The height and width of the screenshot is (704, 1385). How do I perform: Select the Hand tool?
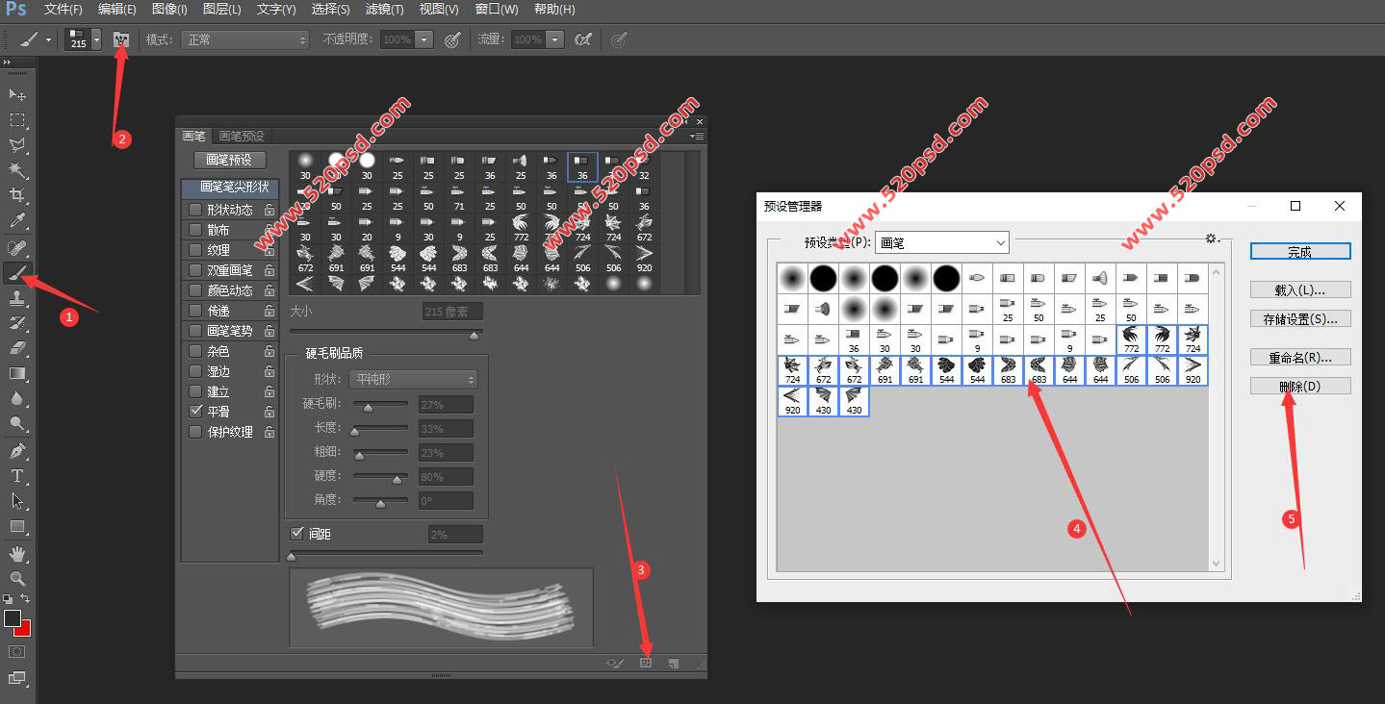[x=17, y=553]
